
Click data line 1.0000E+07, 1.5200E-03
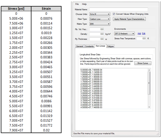[x=91, y=74]
